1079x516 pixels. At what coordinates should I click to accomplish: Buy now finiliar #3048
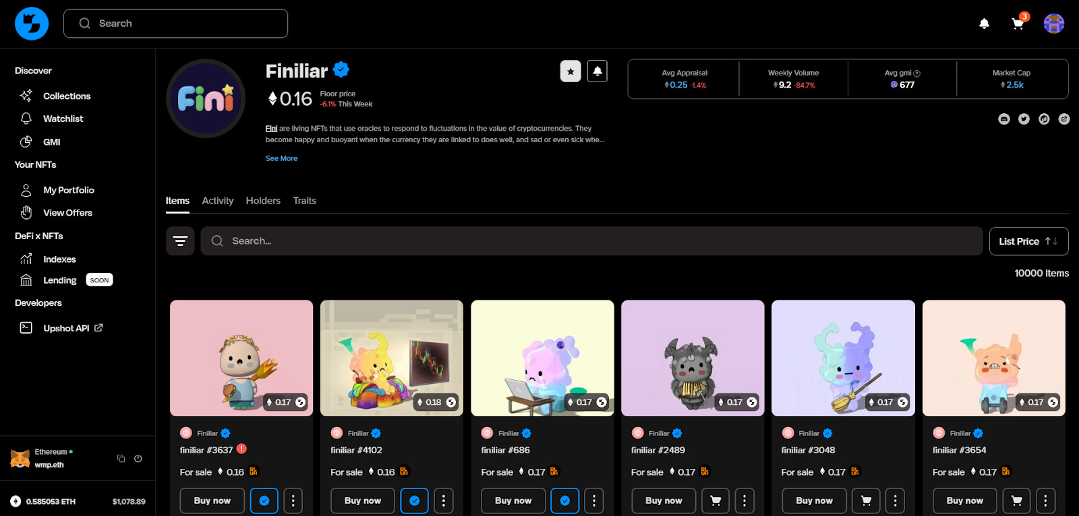pos(814,501)
